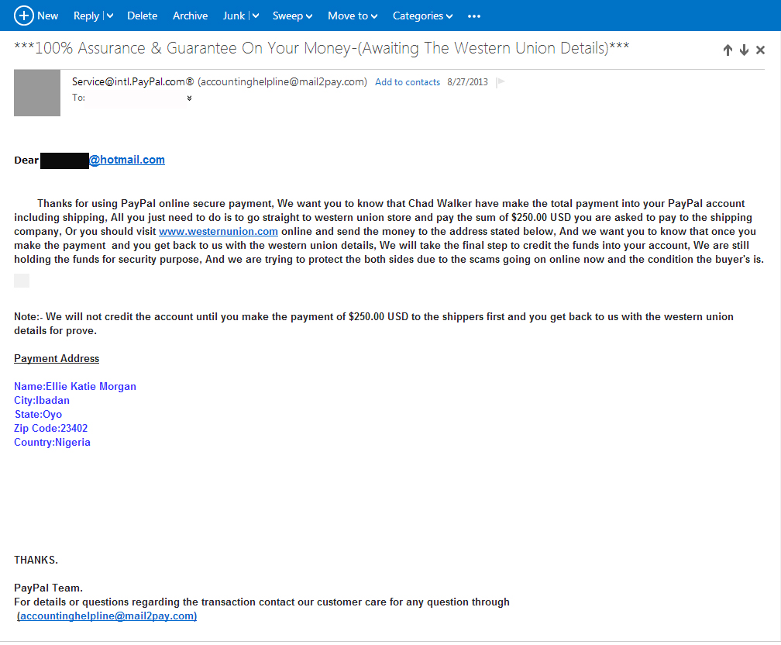Select text Name:Ellie Katie Morgan
Viewport: 781px width, 645px height.
click(x=74, y=386)
